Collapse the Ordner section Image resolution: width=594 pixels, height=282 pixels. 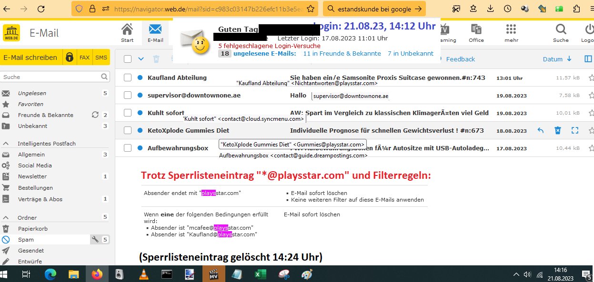tap(6, 218)
